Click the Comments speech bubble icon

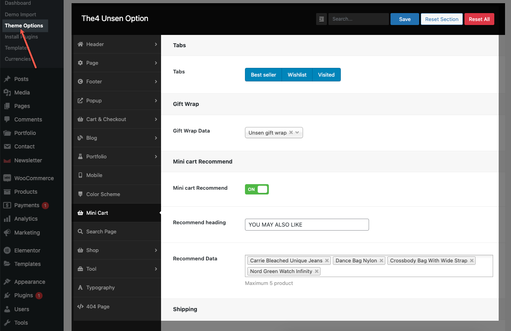pos(7,119)
